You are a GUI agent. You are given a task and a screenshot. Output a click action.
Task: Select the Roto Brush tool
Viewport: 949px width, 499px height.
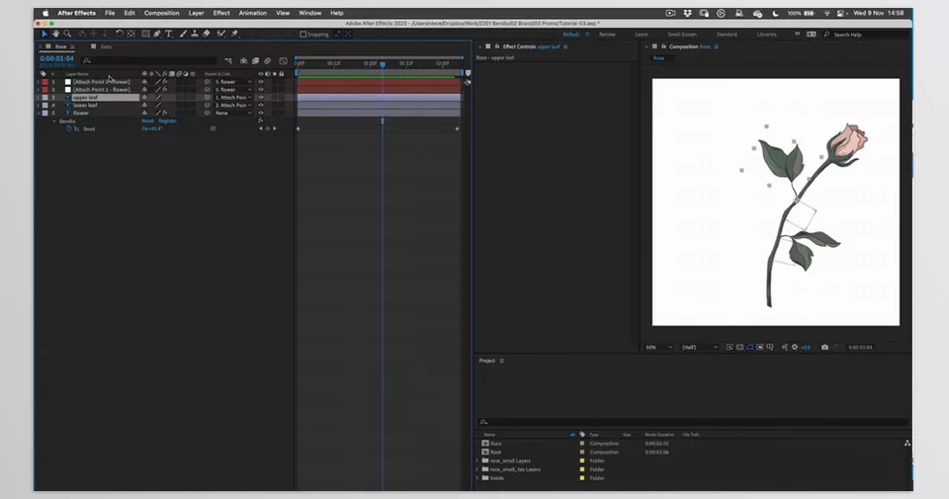point(220,34)
